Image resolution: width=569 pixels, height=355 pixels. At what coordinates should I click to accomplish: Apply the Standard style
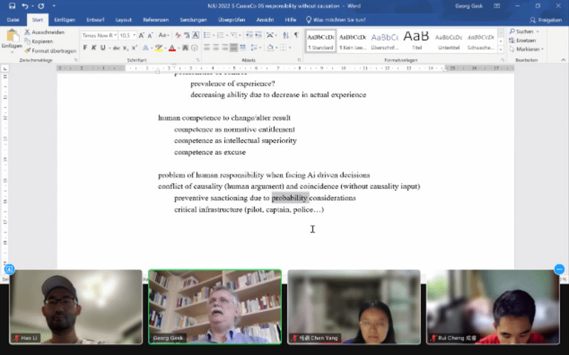tap(320, 41)
